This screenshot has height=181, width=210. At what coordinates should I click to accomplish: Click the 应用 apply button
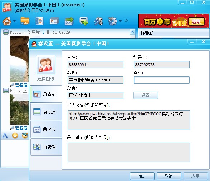click(196, 176)
